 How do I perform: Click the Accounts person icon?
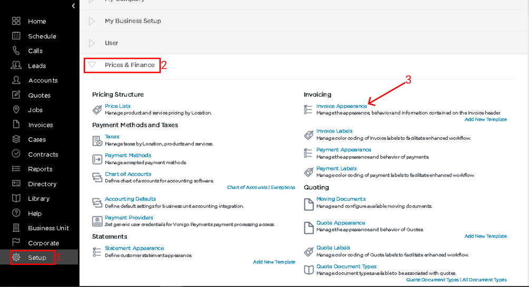pyautogui.click(x=16, y=80)
